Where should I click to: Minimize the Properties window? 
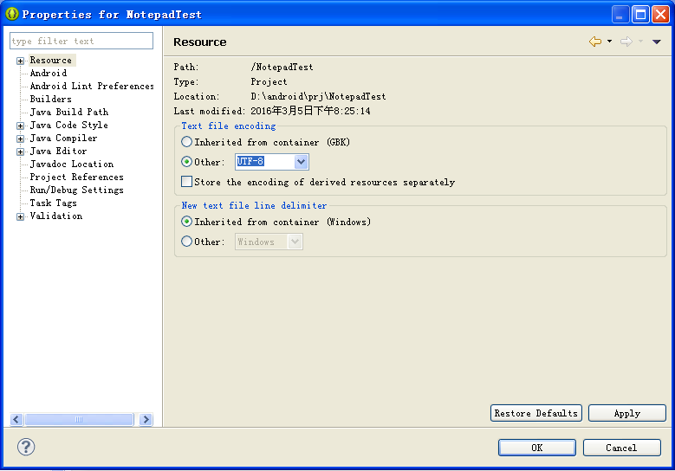[x=620, y=14]
